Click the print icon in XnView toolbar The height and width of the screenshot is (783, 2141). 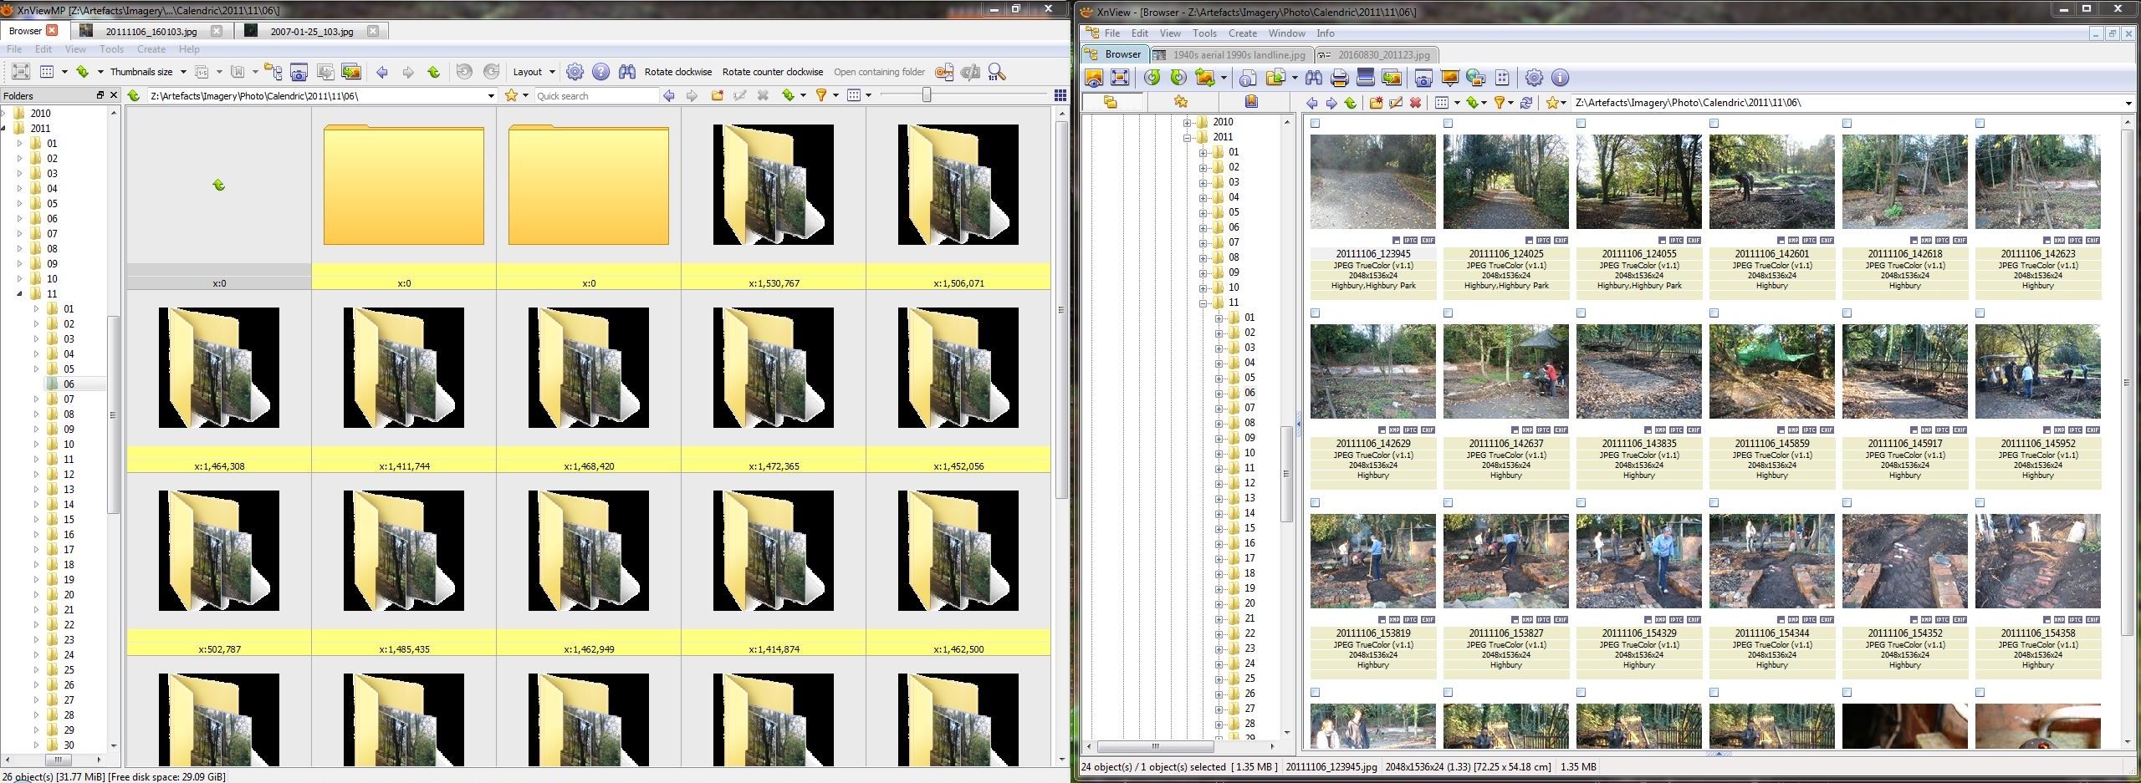pos(1339,78)
